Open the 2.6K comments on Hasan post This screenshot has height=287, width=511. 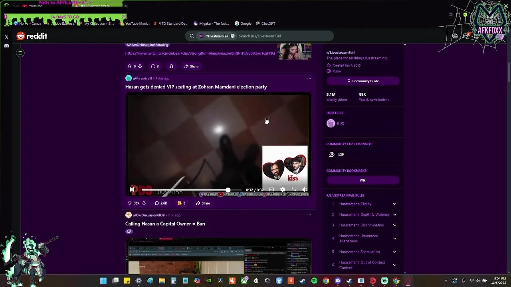(x=161, y=203)
